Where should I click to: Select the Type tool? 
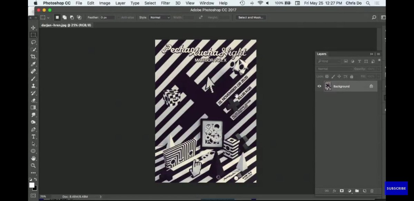coord(33,137)
